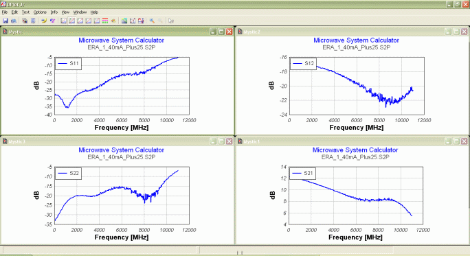
Task: Click the arrow pointer toolbar icon
Action: click(171, 21)
